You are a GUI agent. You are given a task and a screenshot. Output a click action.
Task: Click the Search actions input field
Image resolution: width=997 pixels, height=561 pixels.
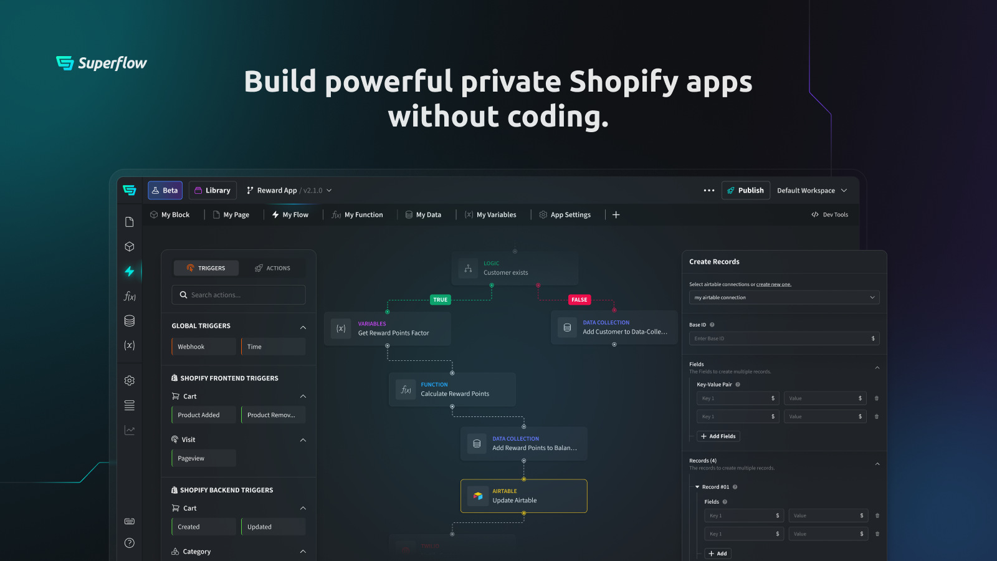239,295
